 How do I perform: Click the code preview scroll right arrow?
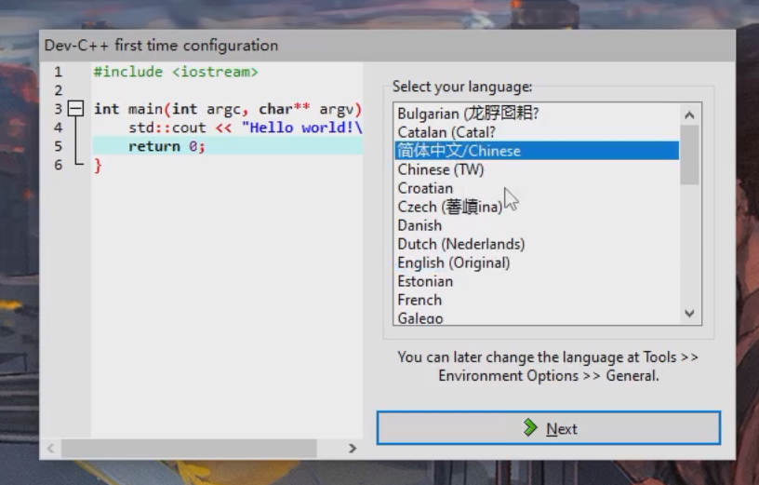click(x=353, y=449)
